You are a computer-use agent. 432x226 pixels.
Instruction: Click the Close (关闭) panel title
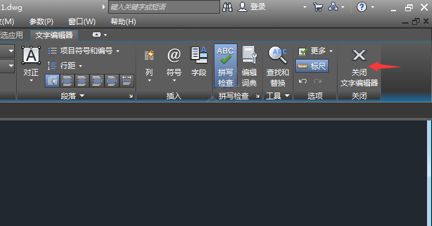point(359,96)
